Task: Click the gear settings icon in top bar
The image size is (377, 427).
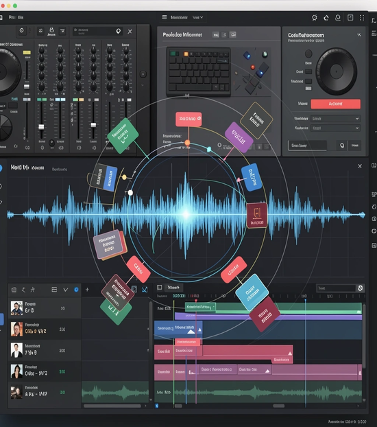Action: click(x=315, y=18)
